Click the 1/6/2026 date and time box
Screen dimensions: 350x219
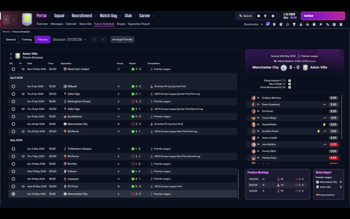pos(290,16)
